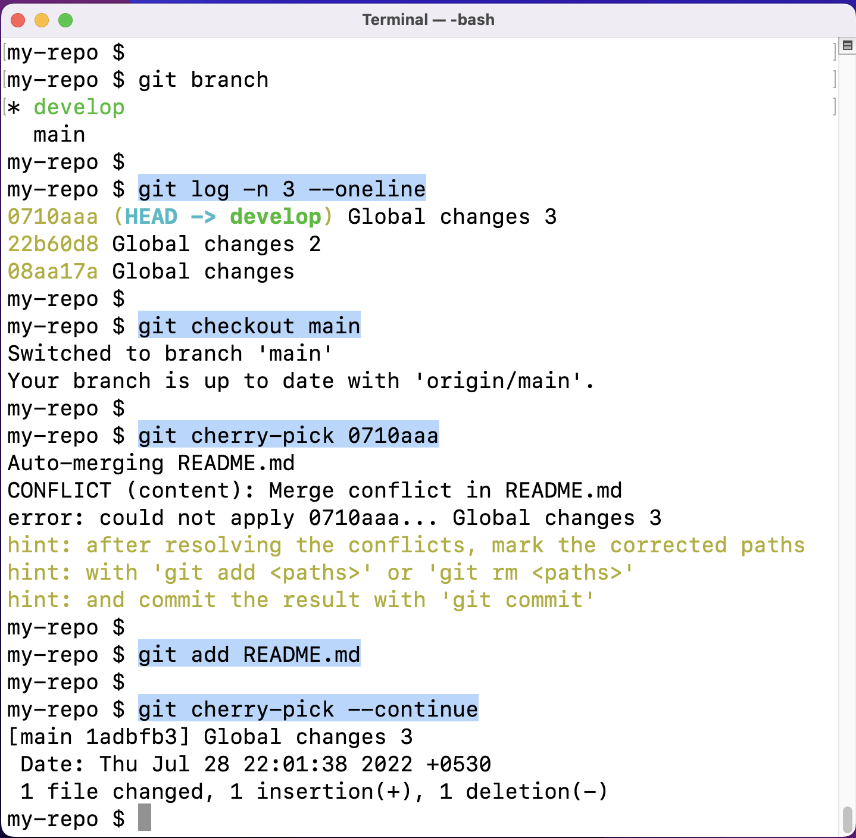
Task: Click the commit hash 08aa17a
Action: pos(52,271)
